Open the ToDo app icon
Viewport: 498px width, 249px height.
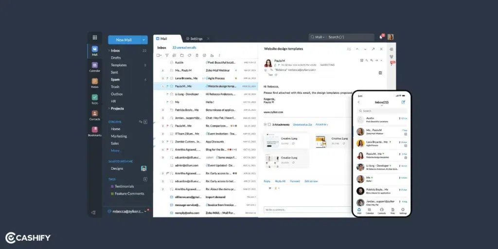coord(95,99)
